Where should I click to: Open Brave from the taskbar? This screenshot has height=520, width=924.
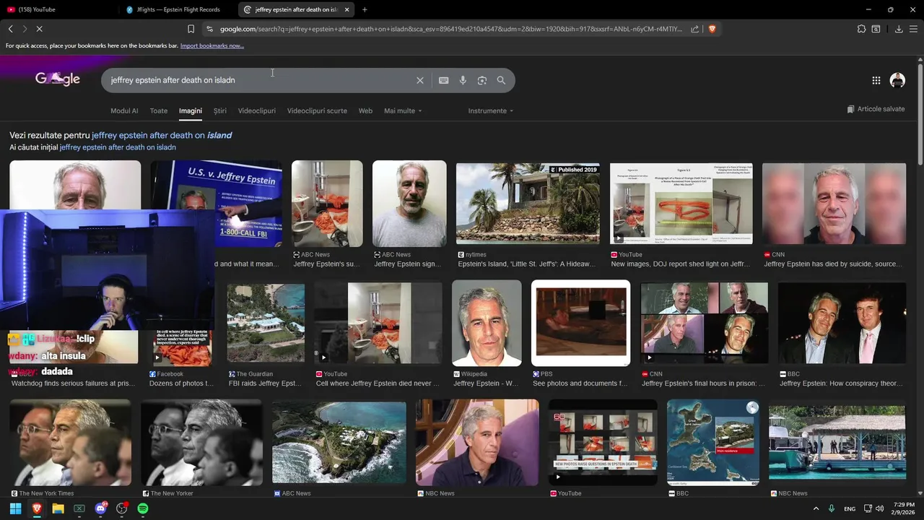coord(37,508)
